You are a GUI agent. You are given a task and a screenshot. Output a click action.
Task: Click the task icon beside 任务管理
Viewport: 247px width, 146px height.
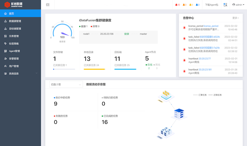coord(5,36)
